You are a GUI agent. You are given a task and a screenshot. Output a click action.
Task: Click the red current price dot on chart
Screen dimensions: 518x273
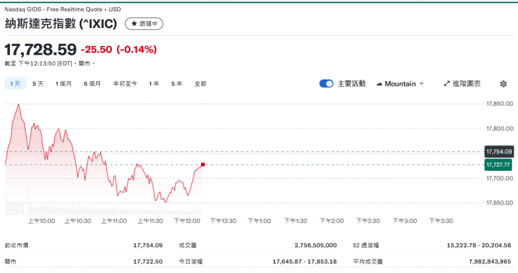pyautogui.click(x=203, y=164)
